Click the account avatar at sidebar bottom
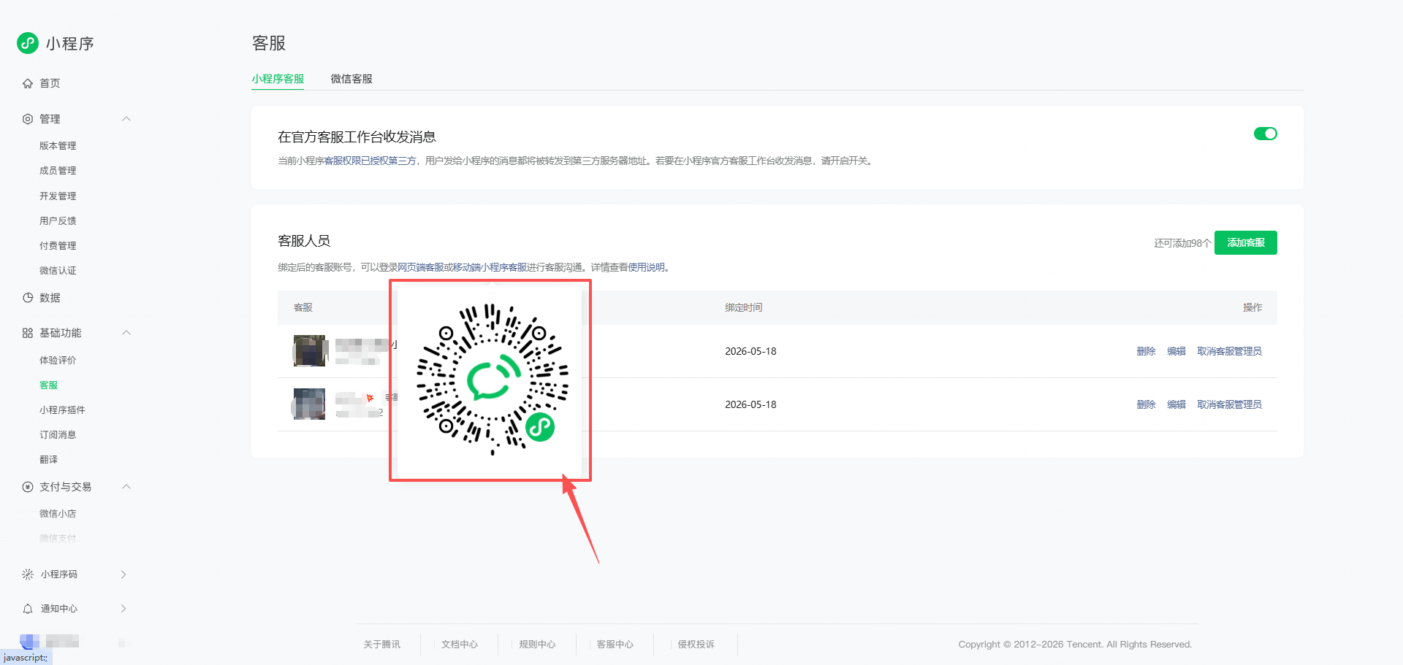 (29, 642)
